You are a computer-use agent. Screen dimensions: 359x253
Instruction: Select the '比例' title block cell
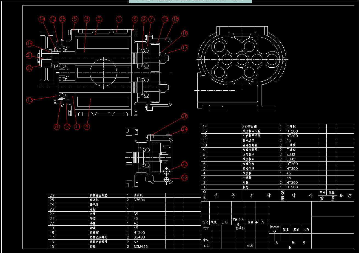pyautogui.click(x=306, y=229)
